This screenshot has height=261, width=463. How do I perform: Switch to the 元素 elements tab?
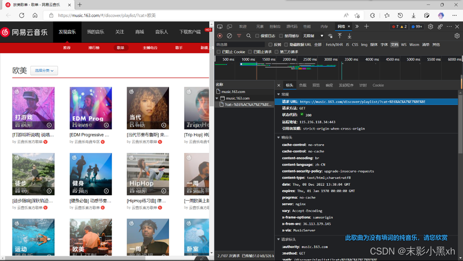click(x=260, y=26)
